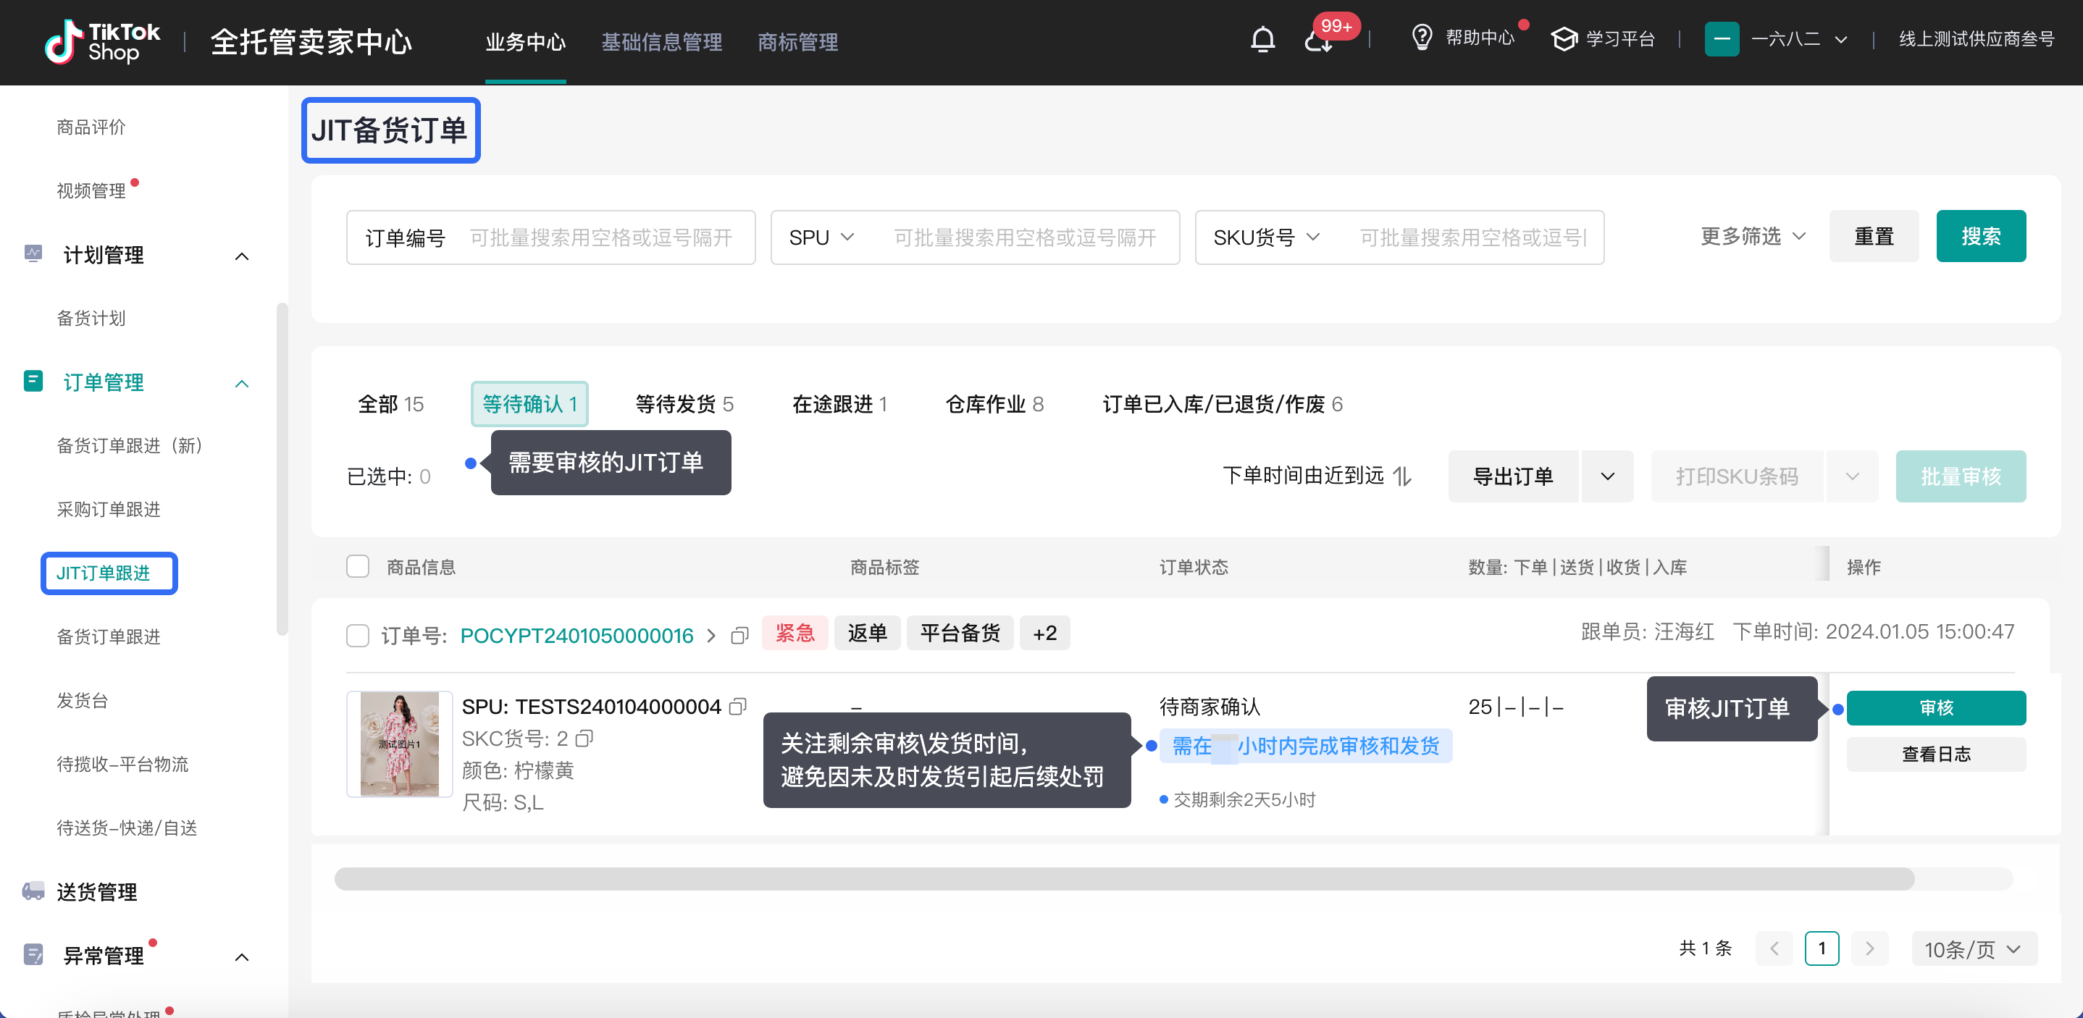Select the 全部 15 tab
This screenshot has height=1018, width=2083.
(390, 403)
